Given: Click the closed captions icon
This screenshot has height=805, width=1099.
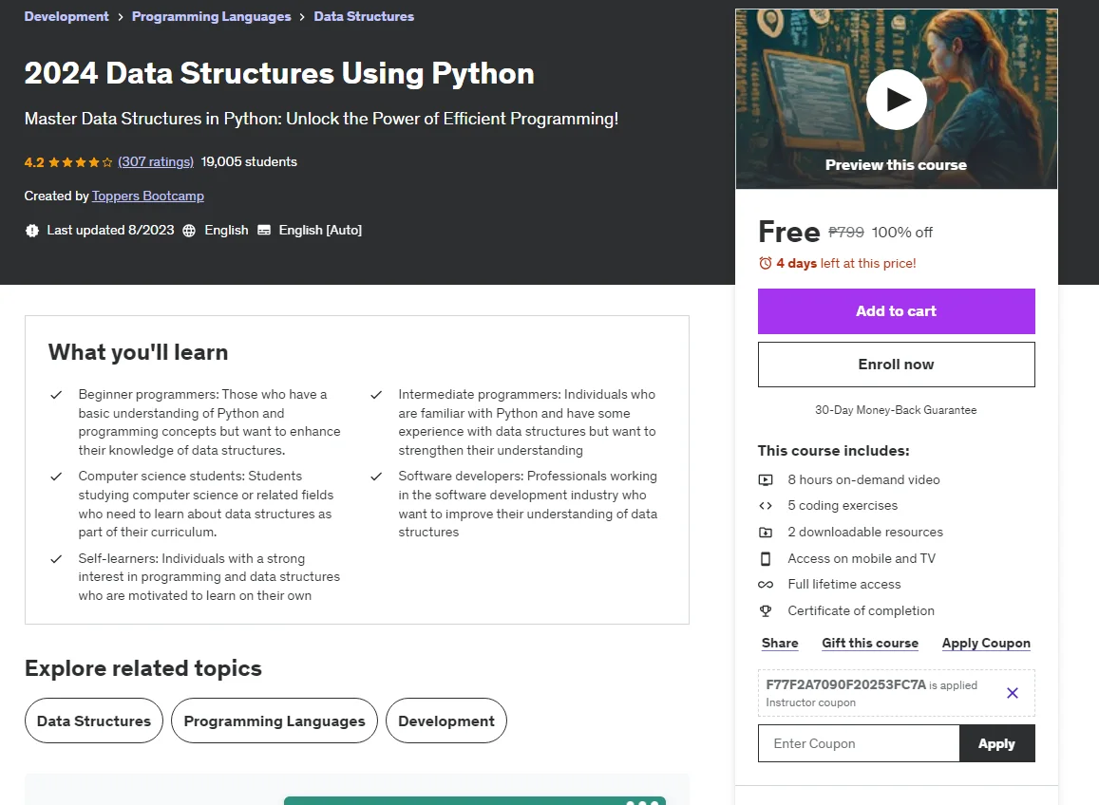Looking at the screenshot, I should [x=263, y=230].
